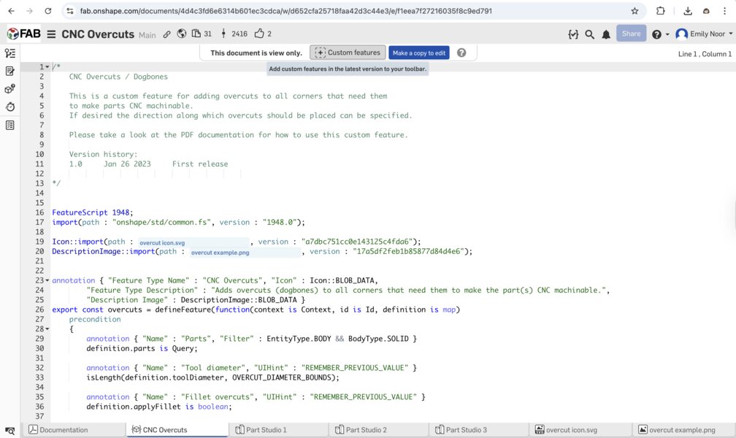Click the CNC Overcuts document title

98,34
